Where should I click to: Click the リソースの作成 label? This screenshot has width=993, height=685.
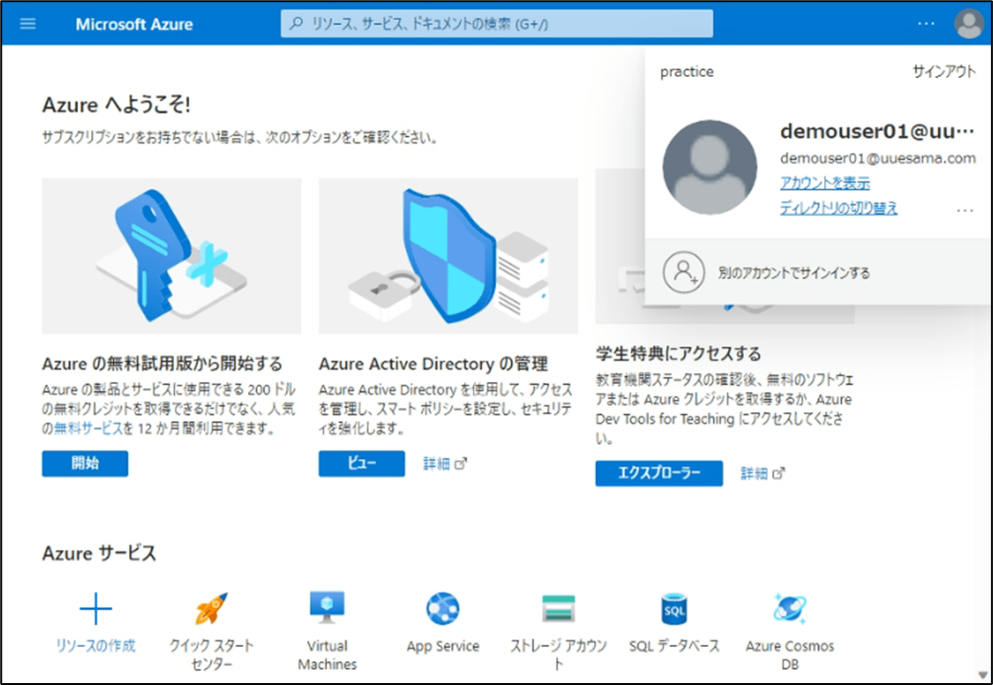click(96, 646)
